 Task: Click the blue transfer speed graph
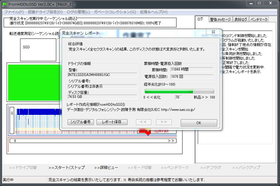pyautogui.click(x=39, y=111)
